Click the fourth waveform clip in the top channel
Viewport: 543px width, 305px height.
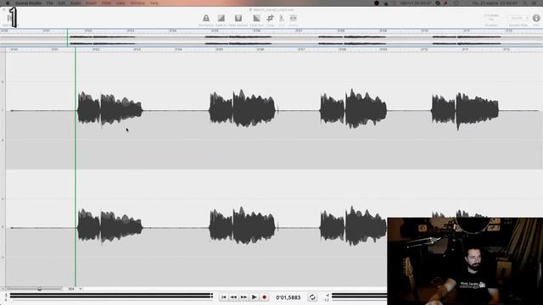pyautogui.click(x=465, y=110)
